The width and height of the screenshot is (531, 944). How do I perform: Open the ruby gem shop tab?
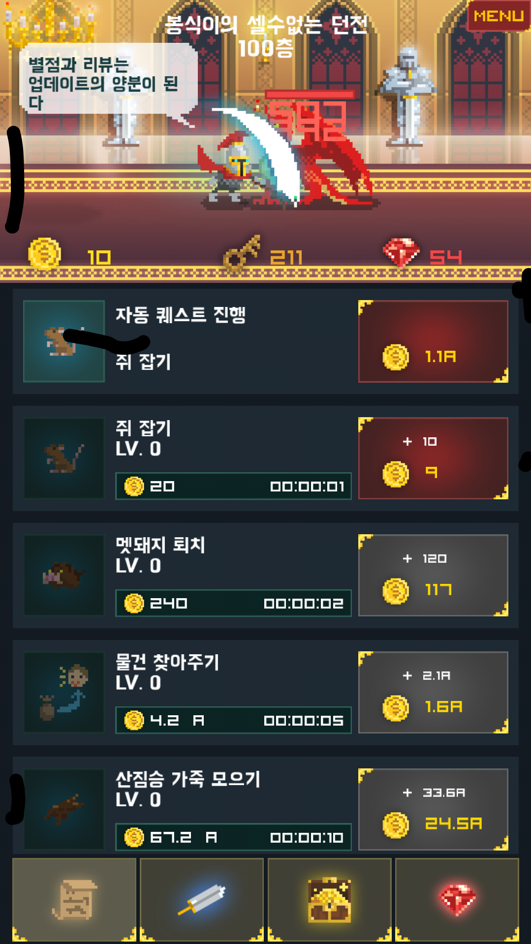[x=457, y=899]
